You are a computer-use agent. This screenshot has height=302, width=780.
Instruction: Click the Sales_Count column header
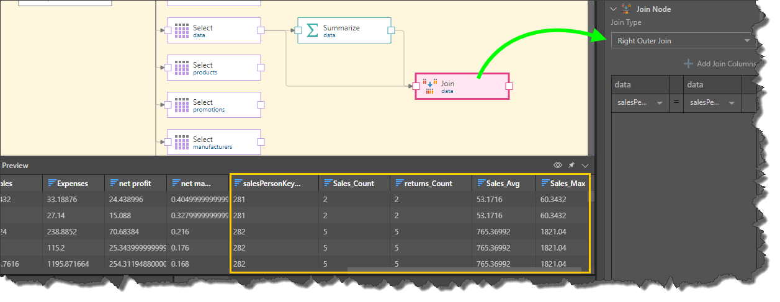click(x=354, y=184)
